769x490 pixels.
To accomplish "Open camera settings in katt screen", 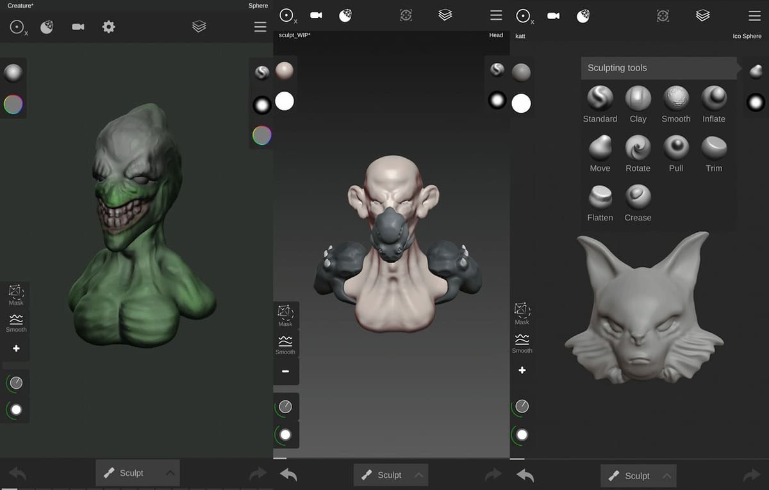I will (554, 15).
